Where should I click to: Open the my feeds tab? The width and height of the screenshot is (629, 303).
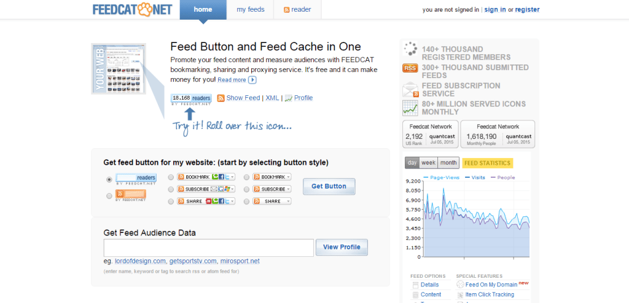[x=251, y=9]
